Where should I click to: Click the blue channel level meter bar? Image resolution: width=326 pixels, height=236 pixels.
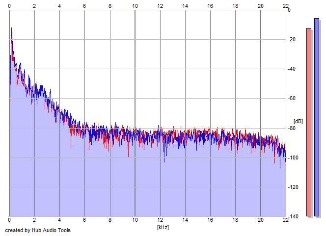pos(317,117)
